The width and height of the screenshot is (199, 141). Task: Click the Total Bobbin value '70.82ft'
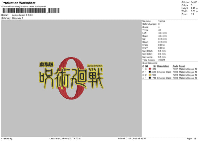162,60
